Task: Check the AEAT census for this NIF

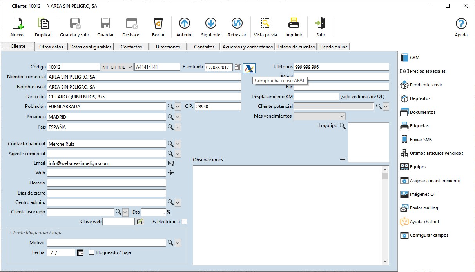Action: 249,68
